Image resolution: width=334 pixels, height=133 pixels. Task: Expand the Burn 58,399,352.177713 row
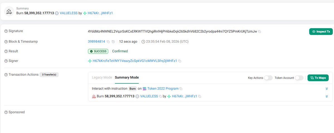pyautogui.click(x=327, y=96)
